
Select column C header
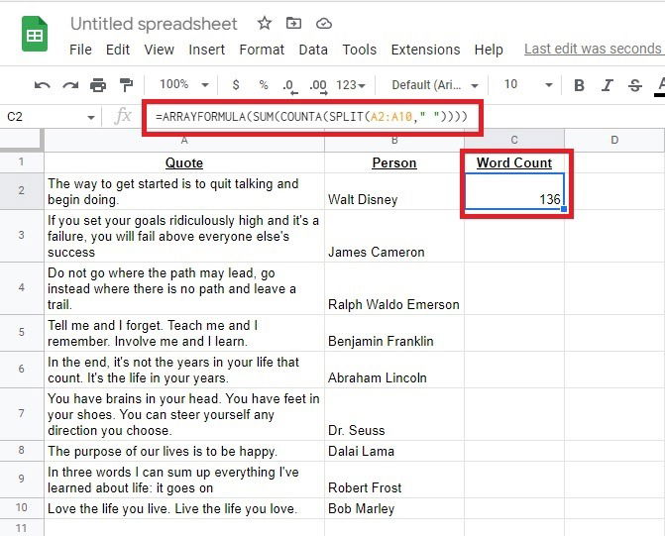click(514, 141)
